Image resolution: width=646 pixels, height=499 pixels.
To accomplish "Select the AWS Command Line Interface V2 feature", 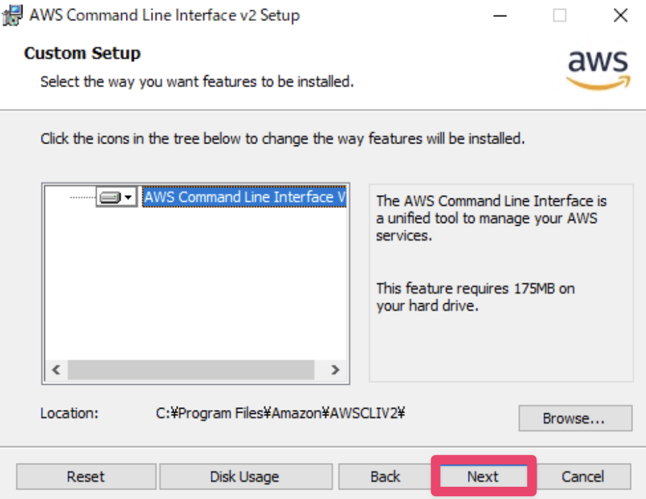I will pyautogui.click(x=245, y=197).
